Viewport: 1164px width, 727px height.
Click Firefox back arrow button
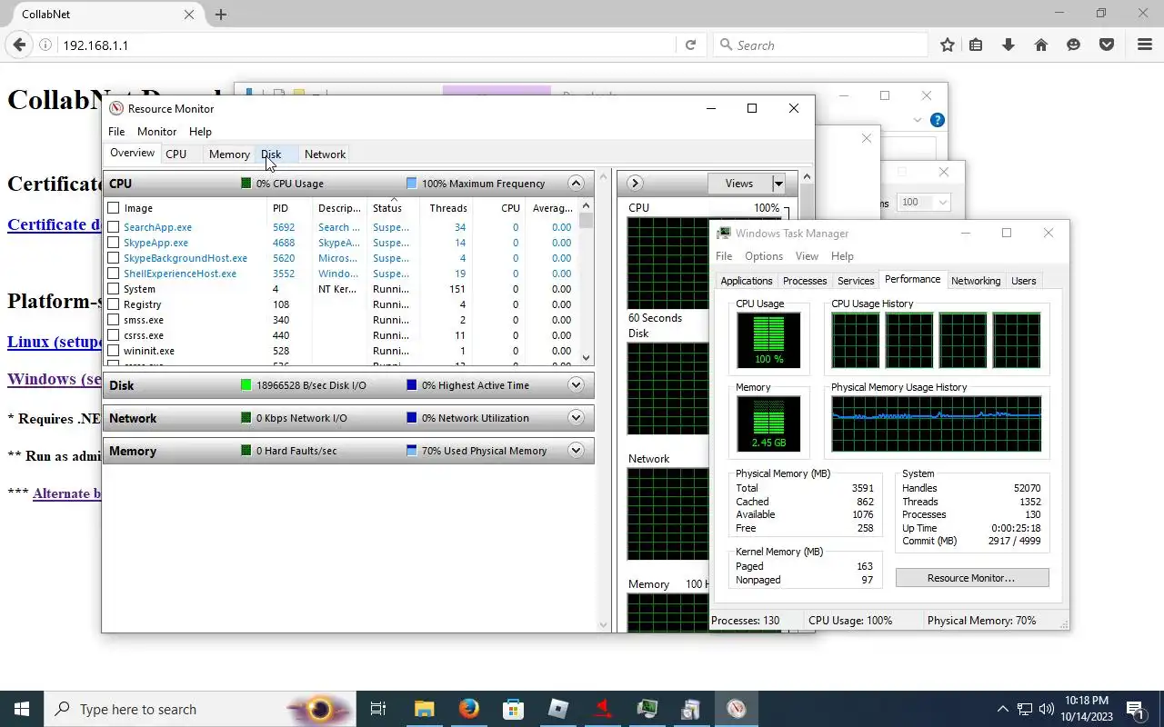coord(19,45)
